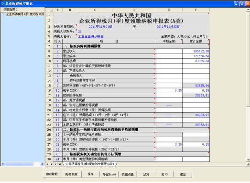Save the form with 保存
This screenshot has width=250, height=183.
(x=90, y=174)
